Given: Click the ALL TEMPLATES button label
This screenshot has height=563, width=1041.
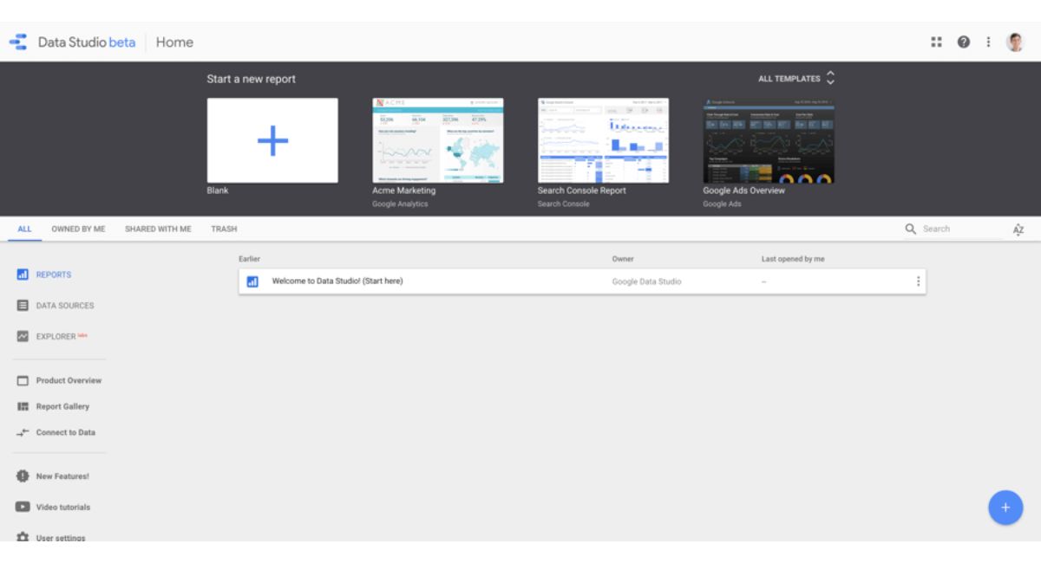Looking at the screenshot, I should 789,79.
